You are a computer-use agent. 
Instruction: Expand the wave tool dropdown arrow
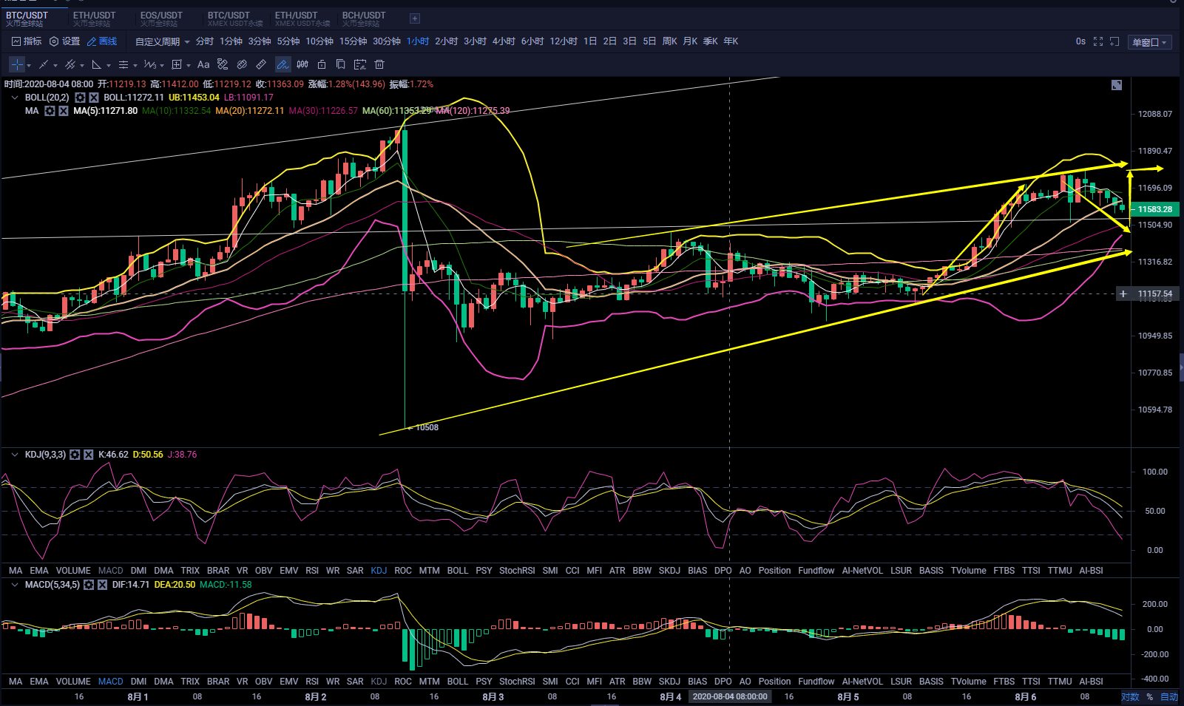[162, 66]
